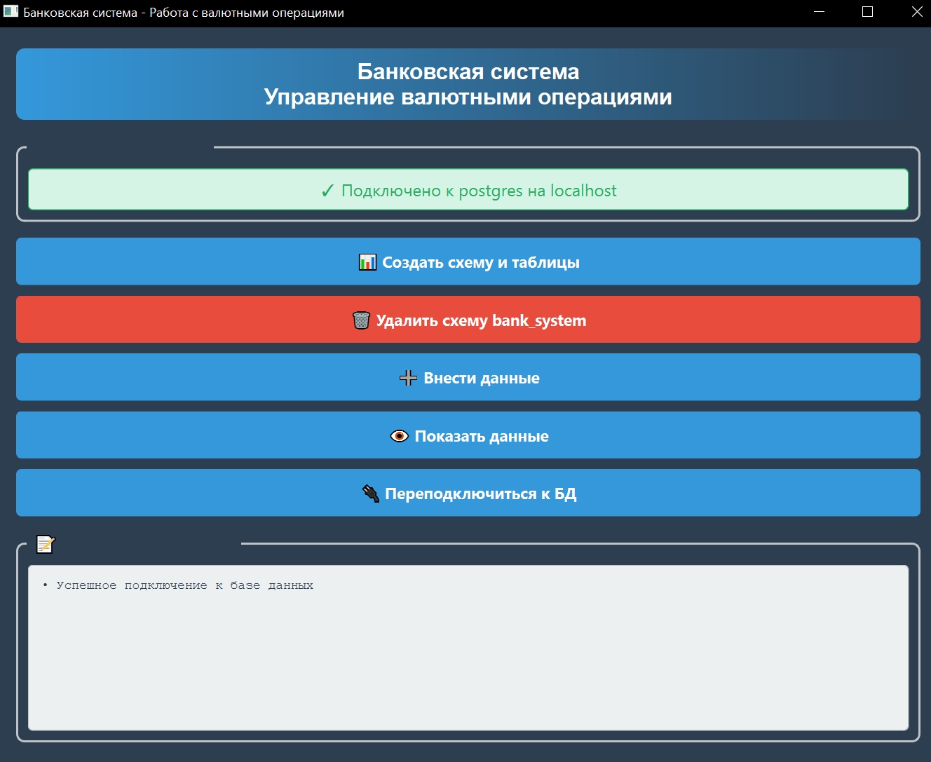Screen dimensions: 931x762
Task: Click the eye icon beside Показать данные
Action: pos(399,436)
